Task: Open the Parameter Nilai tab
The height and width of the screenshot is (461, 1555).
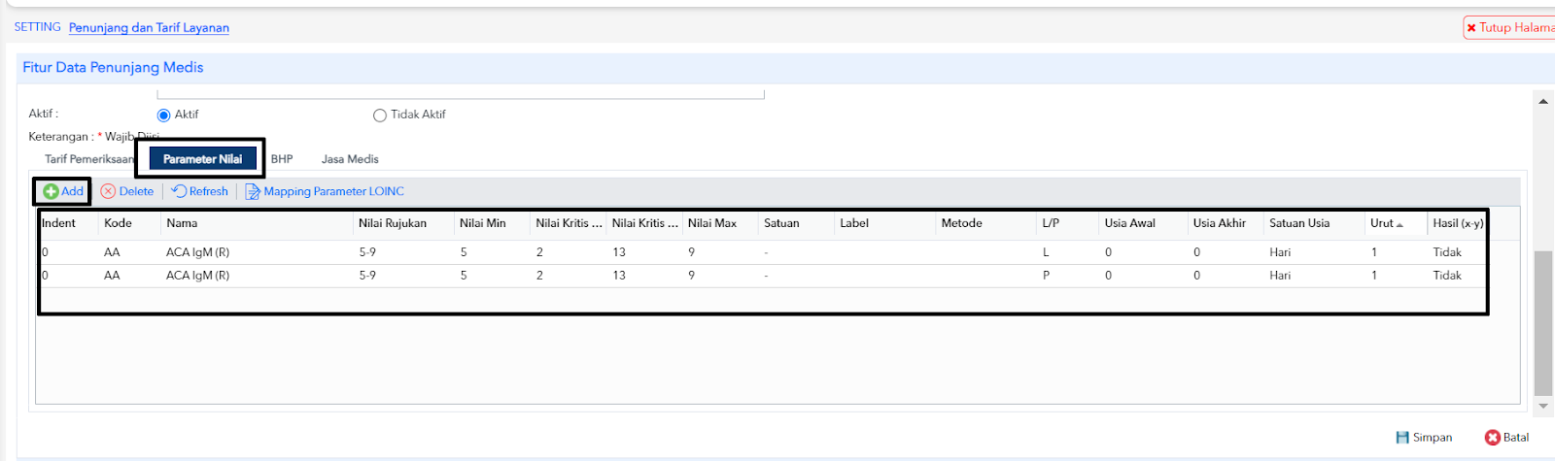Action: click(202, 159)
